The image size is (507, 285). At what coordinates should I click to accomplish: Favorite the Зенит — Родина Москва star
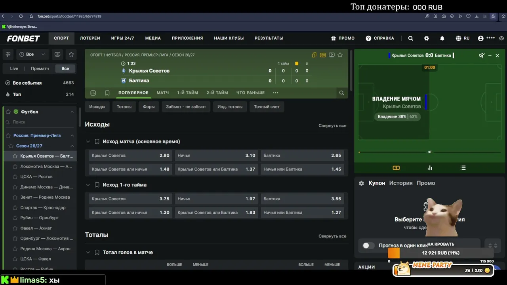pos(15,197)
